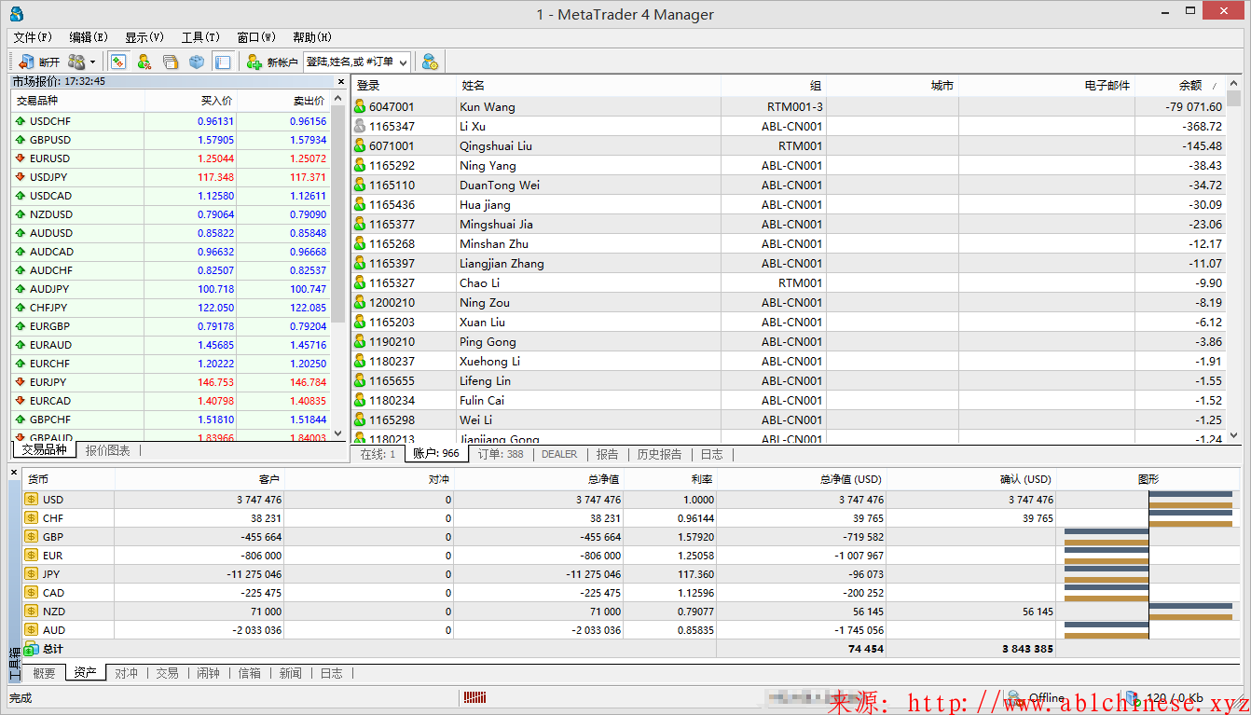
Task: Close the 市场报价 market watch panel
Action: 340,81
